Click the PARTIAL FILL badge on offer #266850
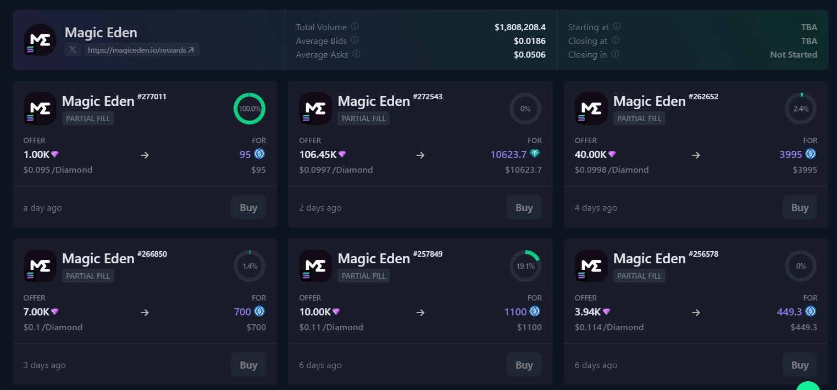The width and height of the screenshot is (837, 390). click(88, 276)
